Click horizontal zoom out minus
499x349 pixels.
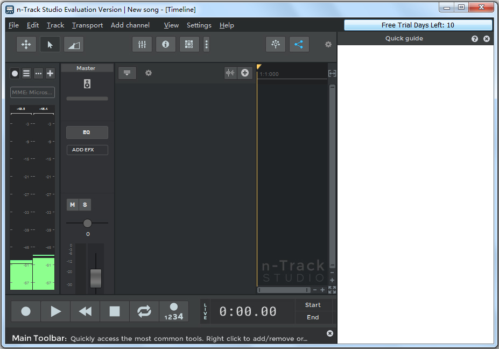click(x=315, y=290)
